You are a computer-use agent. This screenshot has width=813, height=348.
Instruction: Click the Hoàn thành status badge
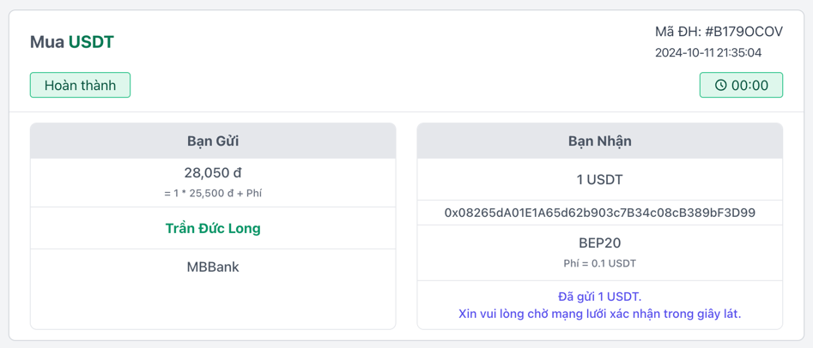click(x=80, y=86)
